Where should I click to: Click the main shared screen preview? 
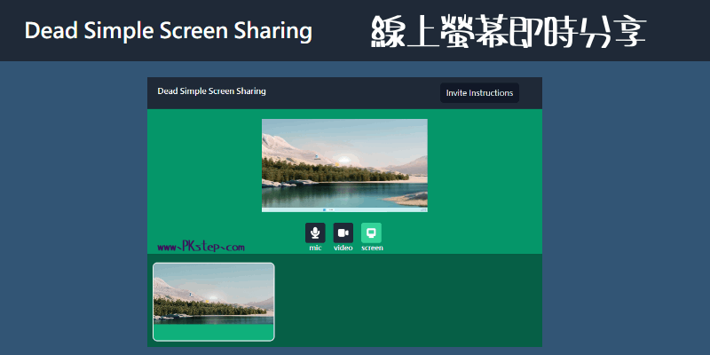click(x=344, y=165)
